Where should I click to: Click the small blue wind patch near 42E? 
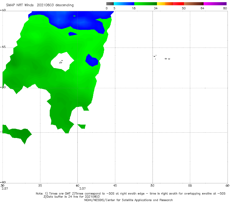[92, 60]
